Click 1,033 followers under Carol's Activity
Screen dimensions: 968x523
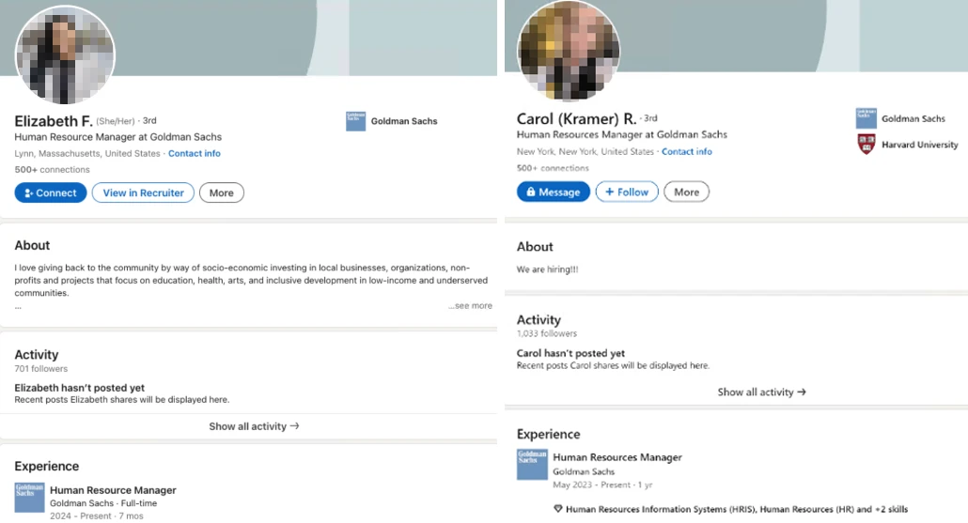(546, 333)
